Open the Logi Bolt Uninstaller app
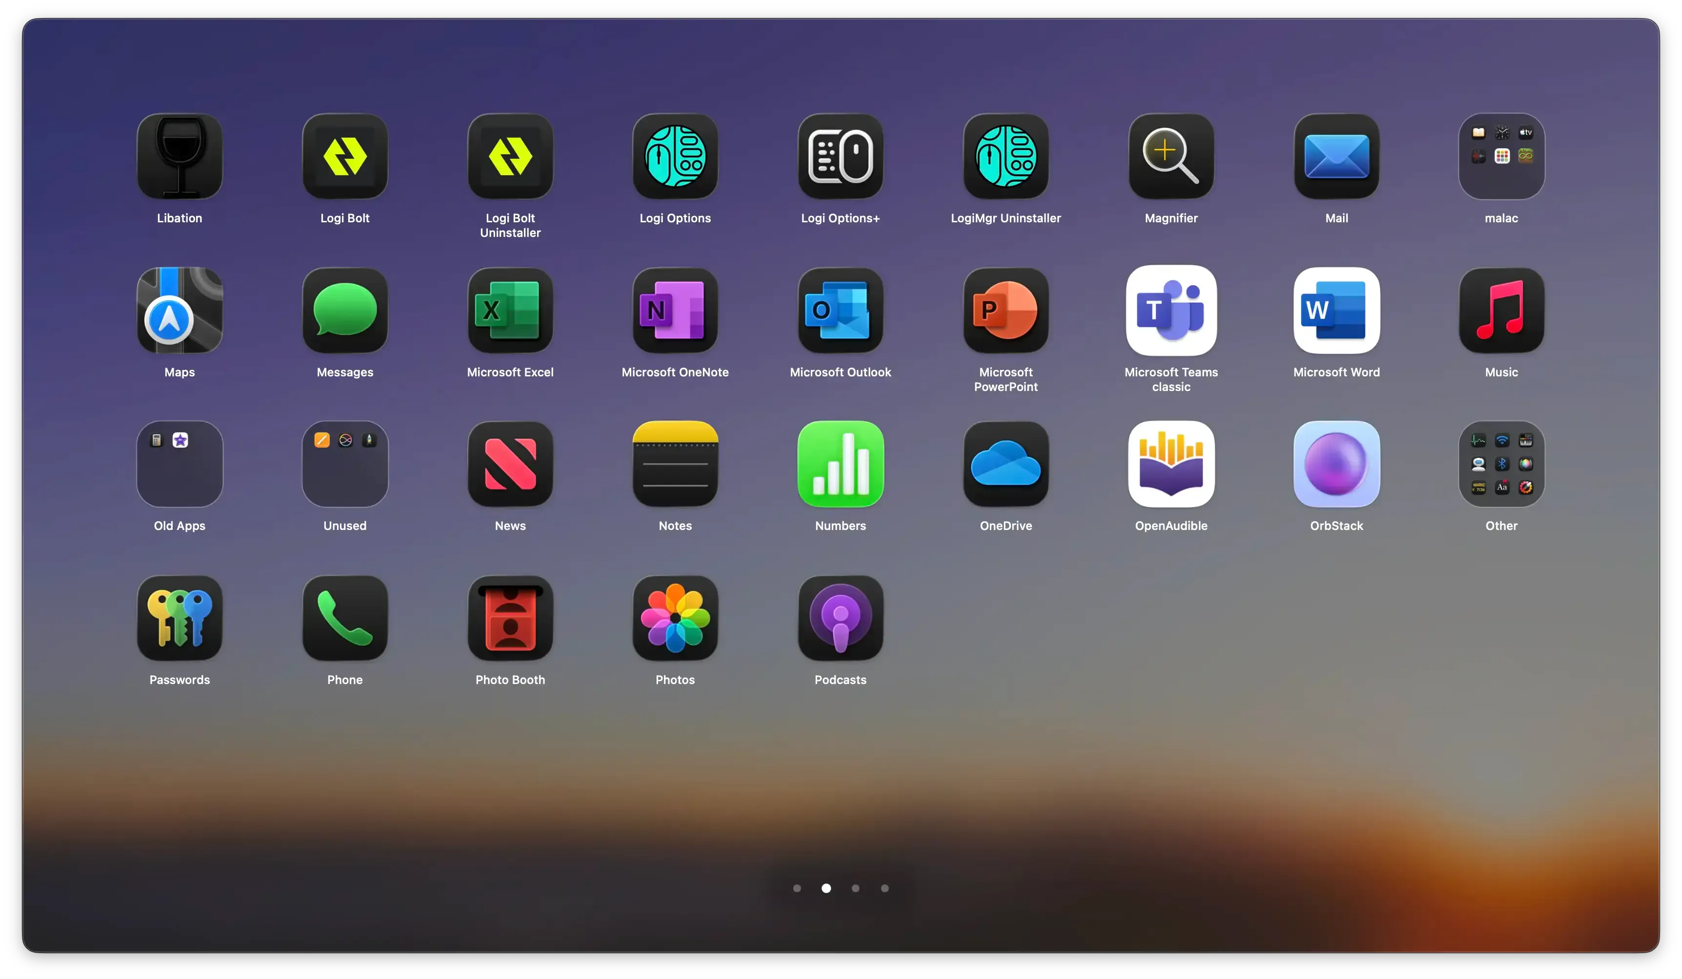The width and height of the screenshot is (1682, 979). tap(511, 156)
